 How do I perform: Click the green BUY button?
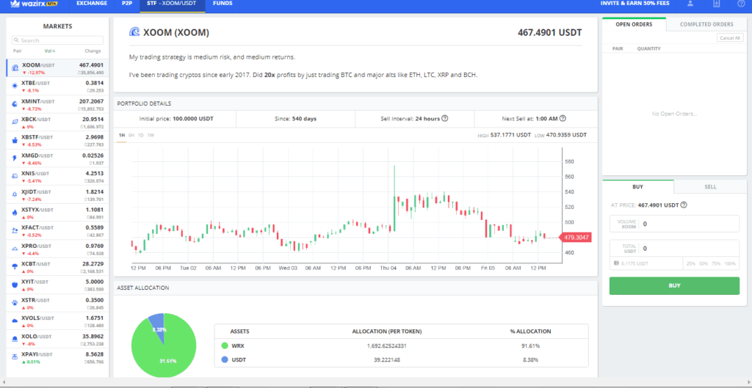click(x=674, y=285)
